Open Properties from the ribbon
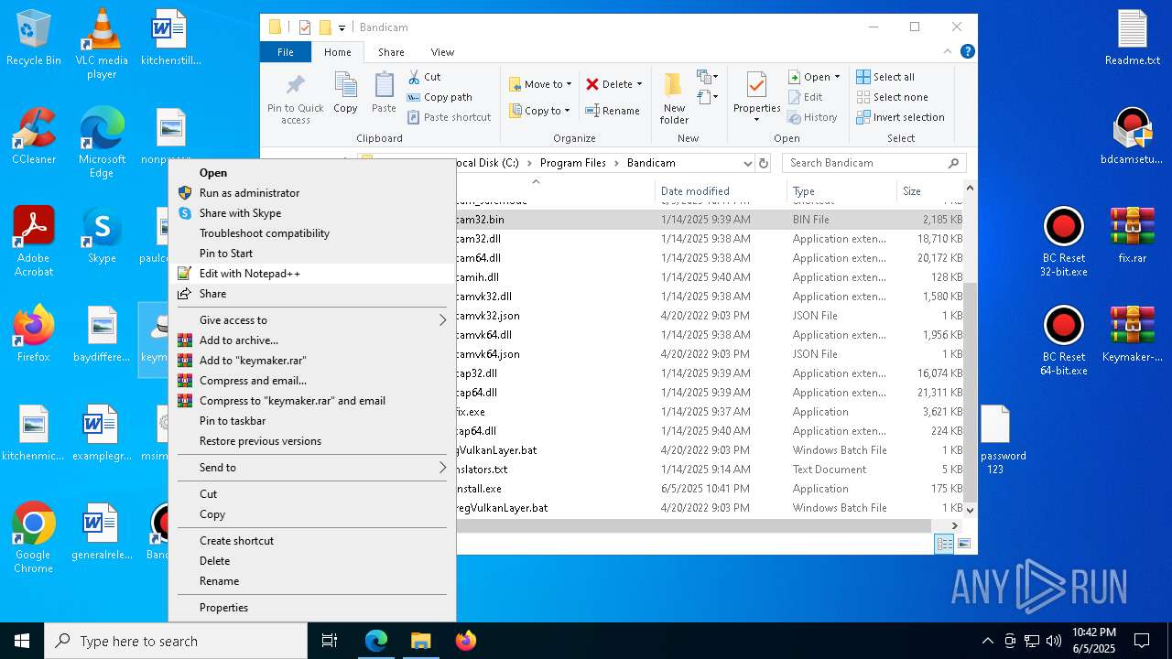Viewport: 1172px width, 659px height. click(756, 98)
